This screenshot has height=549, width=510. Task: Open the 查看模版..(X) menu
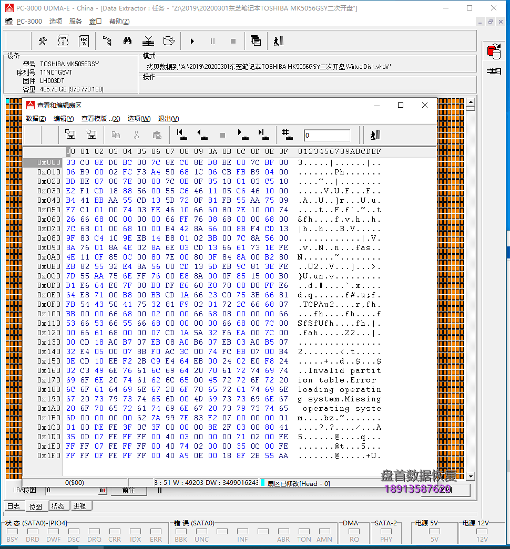pyautogui.click(x=101, y=119)
